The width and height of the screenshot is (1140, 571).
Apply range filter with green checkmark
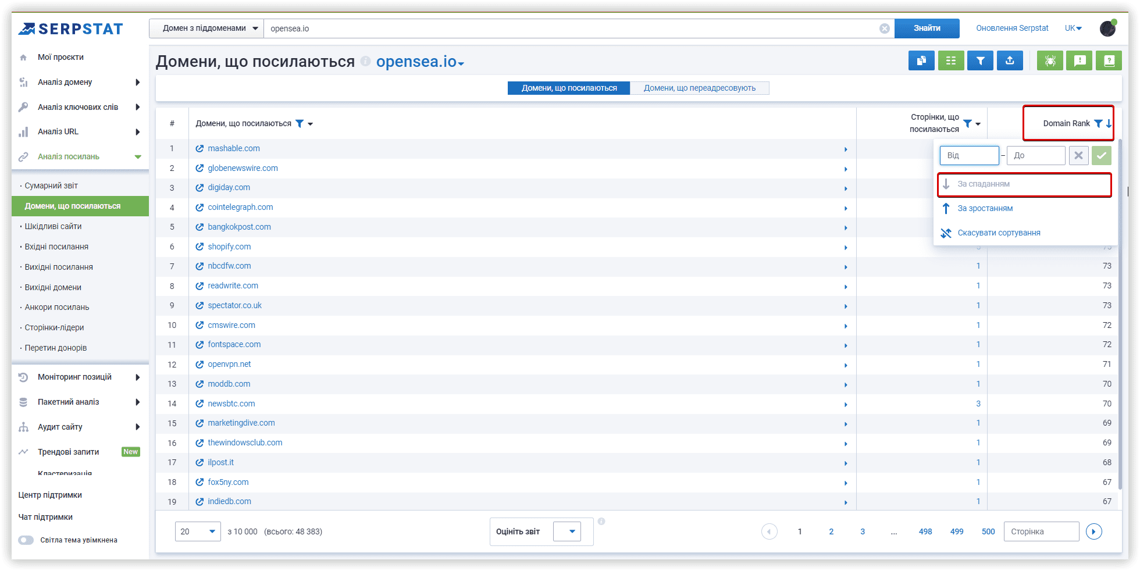click(1102, 155)
